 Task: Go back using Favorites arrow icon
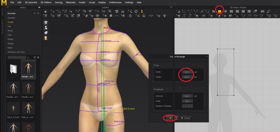tap(38, 13)
